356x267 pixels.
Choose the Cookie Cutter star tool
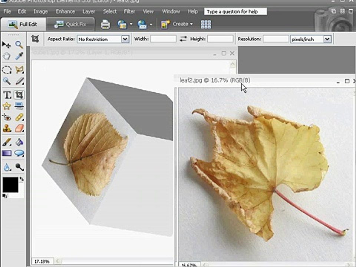point(7,106)
